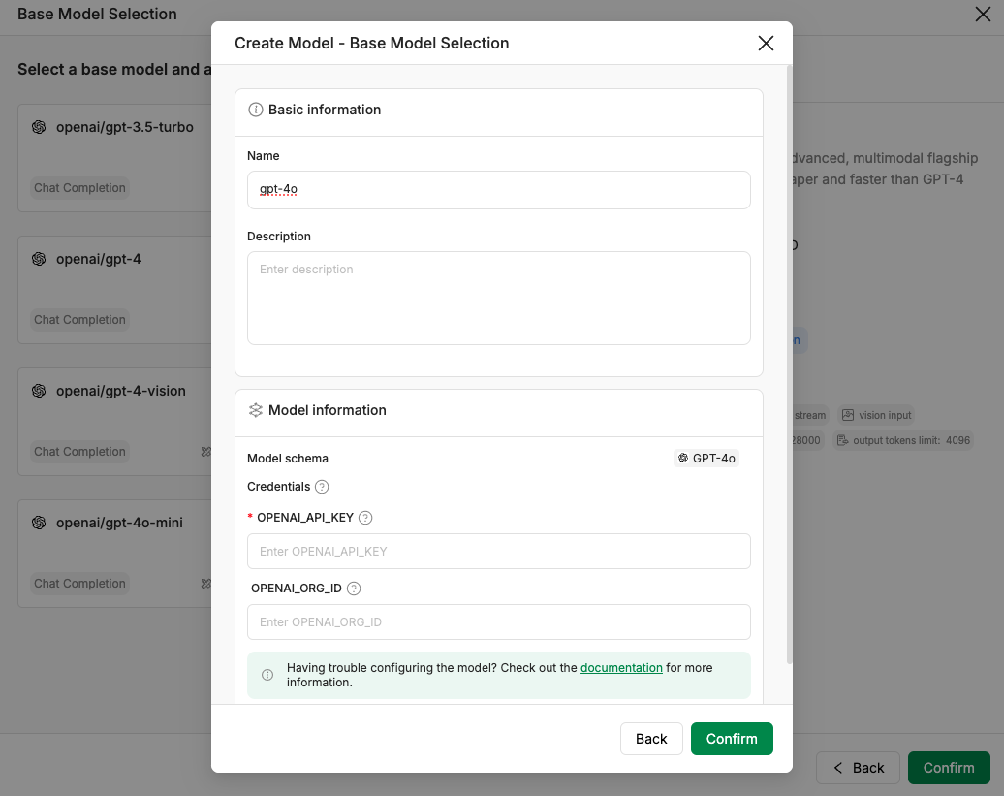The height and width of the screenshot is (796, 1004).
Task: Click Confirm button in background panel
Action: coord(949,768)
